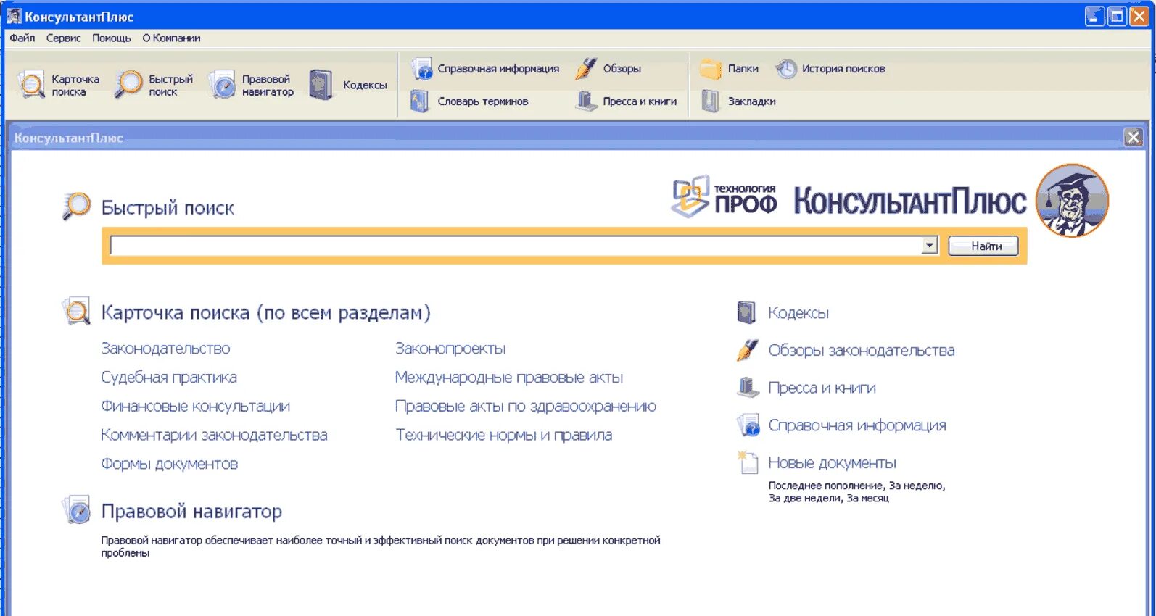Click pen icon next to Обзоры законодательства
This screenshot has width=1156, height=616.
tap(747, 350)
